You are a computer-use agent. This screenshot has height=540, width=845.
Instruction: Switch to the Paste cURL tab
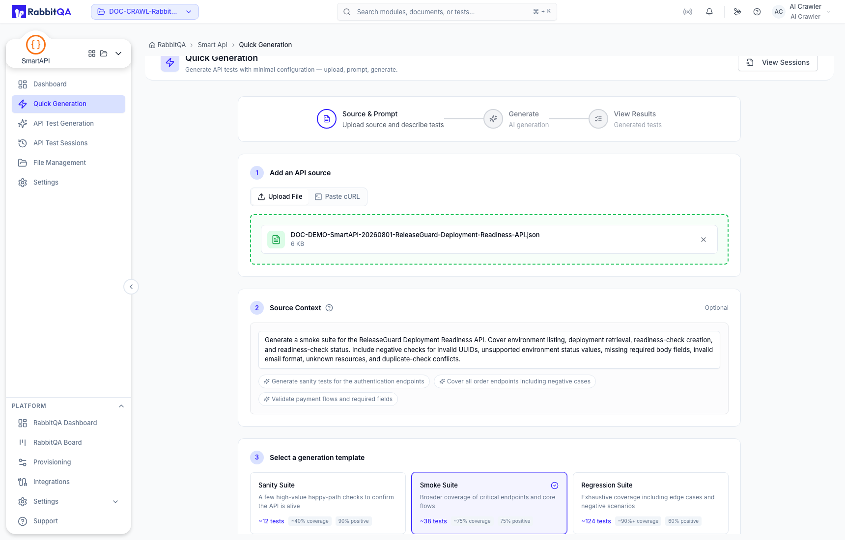(338, 197)
